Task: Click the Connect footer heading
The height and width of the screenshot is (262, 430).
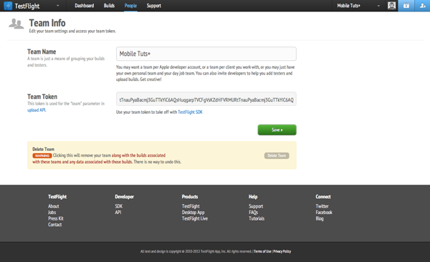Action: click(323, 196)
